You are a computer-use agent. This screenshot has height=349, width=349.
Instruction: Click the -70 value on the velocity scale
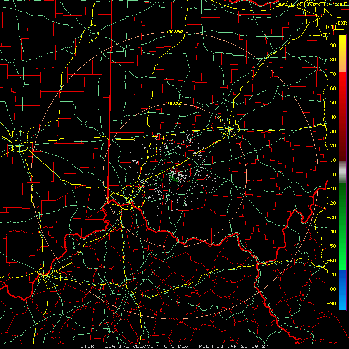(332, 275)
